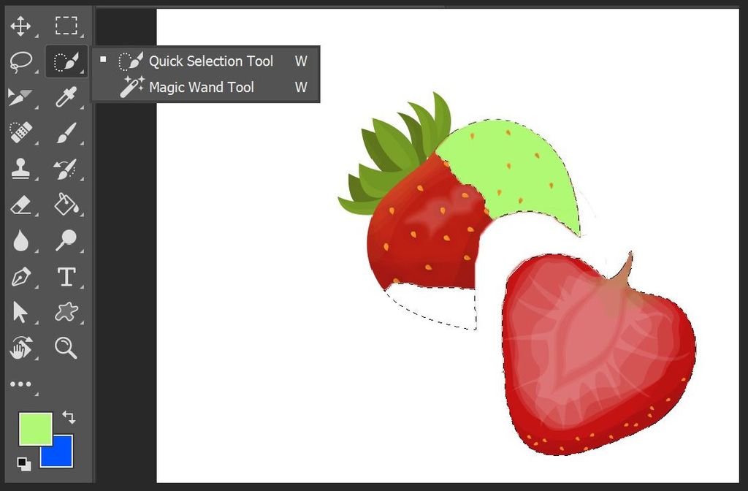
Task: Click the sliced strawberry half on canvas
Action: pos(599,353)
